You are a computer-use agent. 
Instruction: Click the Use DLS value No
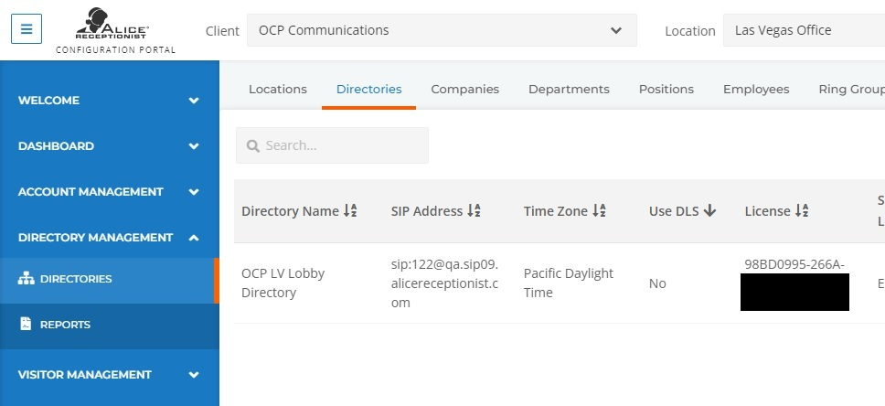657,283
